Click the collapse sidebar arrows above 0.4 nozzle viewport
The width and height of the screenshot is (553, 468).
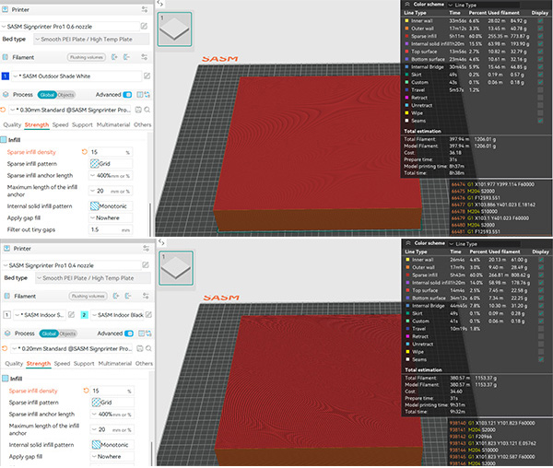tap(161, 242)
